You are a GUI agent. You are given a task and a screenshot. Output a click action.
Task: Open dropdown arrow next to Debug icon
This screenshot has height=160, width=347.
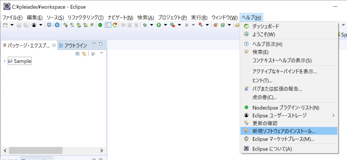click(x=151, y=25)
